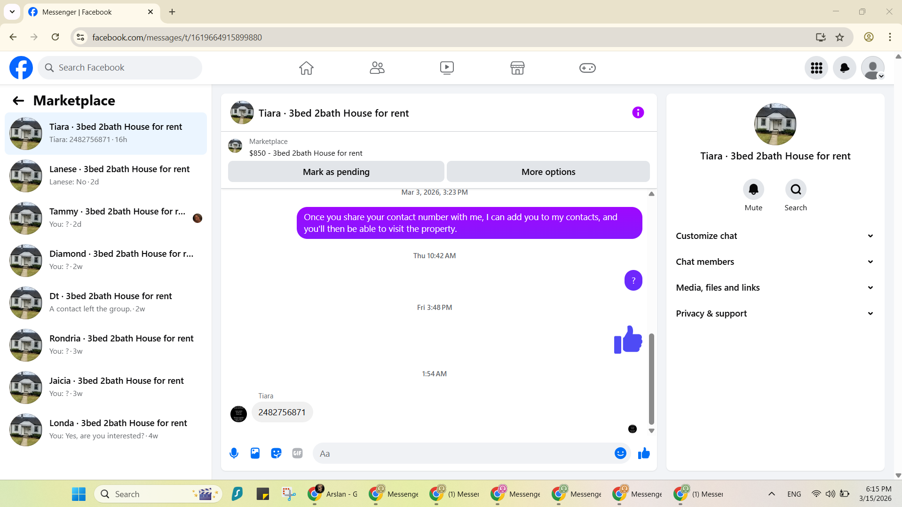
Task: Record a voice clip with microphone
Action: coord(234,453)
